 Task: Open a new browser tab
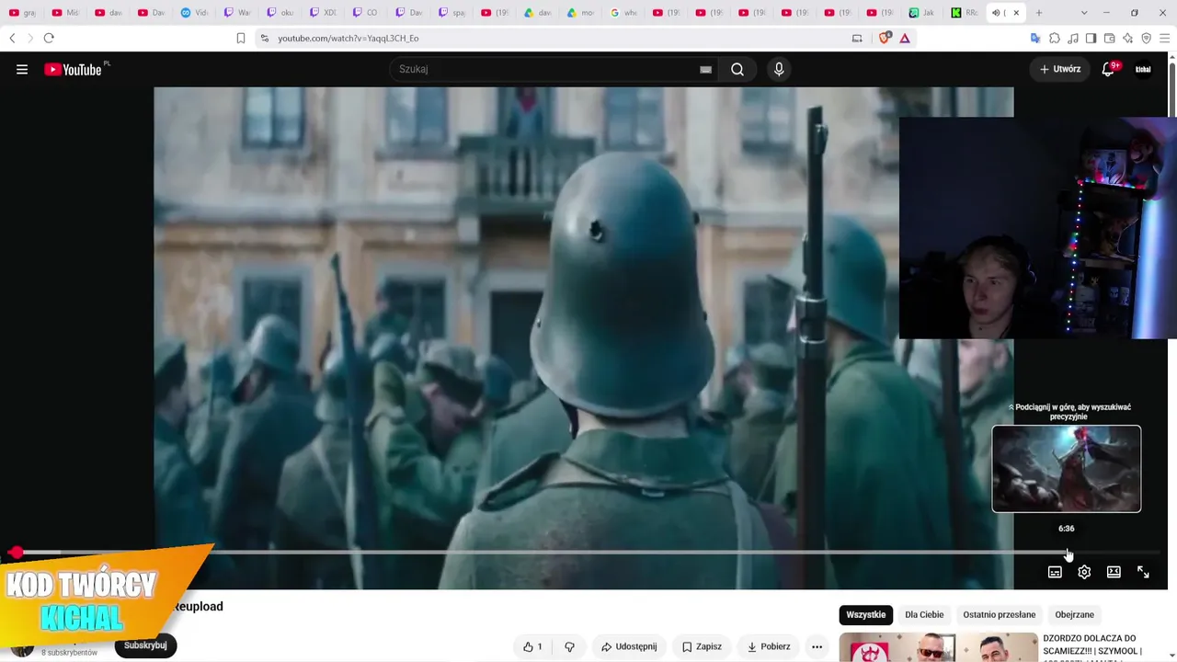[x=1039, y=13]
